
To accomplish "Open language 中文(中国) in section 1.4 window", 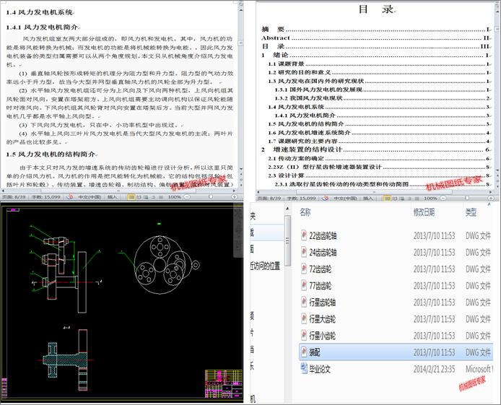I will 90,197.
